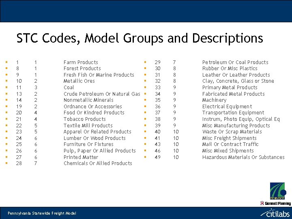This screenshot has width=292, height=219.
Task: Select 'Waste Or Scrap Materials'
Action: pos(232,132)
